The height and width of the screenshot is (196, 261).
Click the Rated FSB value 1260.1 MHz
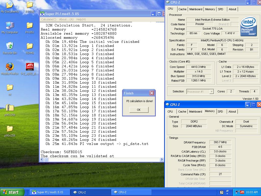click(199, 80)
